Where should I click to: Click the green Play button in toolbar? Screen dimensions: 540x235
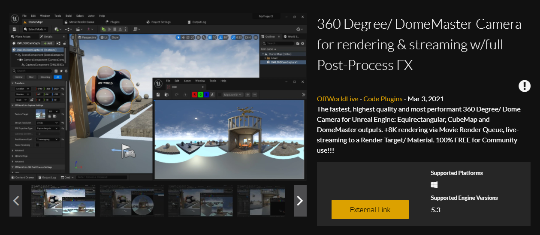tap(103, 29)
